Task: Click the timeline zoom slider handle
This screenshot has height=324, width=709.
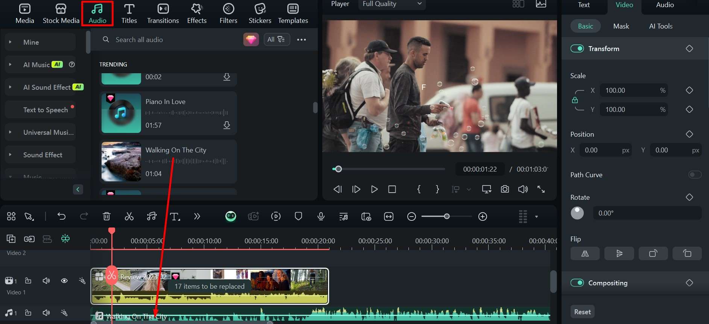Action: [446, 217]
